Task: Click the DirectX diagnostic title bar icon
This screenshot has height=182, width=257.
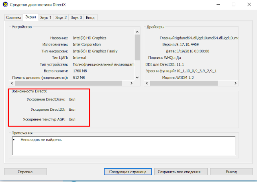Action: point(5,4)
